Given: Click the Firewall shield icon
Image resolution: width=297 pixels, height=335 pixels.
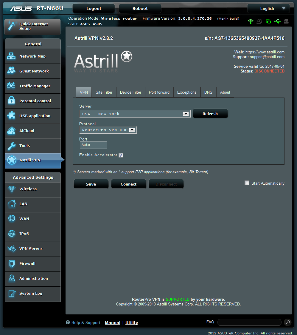Looking at the screenshot, I should [11, 264].
